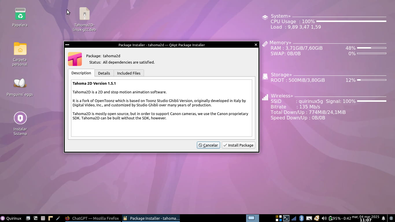Open the terminal tray icon
The height and width of the screenshot is (222, 395).
coord(286,218)
